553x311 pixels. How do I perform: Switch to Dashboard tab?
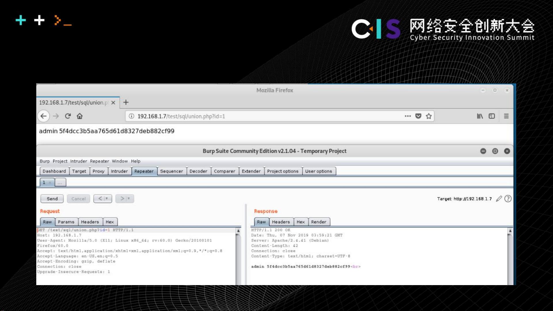pos(54,171)
